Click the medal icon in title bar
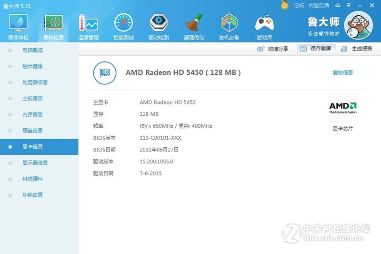The image size is (381, 254). 284,5
